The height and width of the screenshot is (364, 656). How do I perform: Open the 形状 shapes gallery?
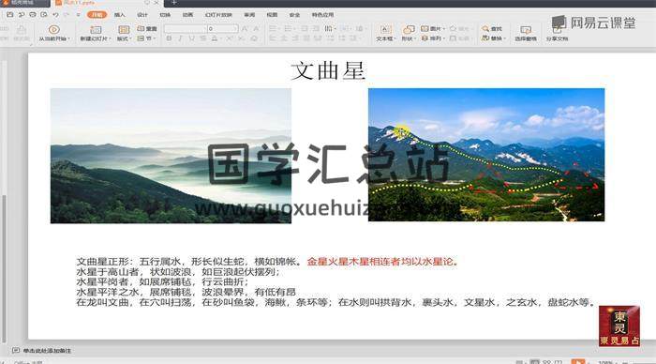point(409,33)
